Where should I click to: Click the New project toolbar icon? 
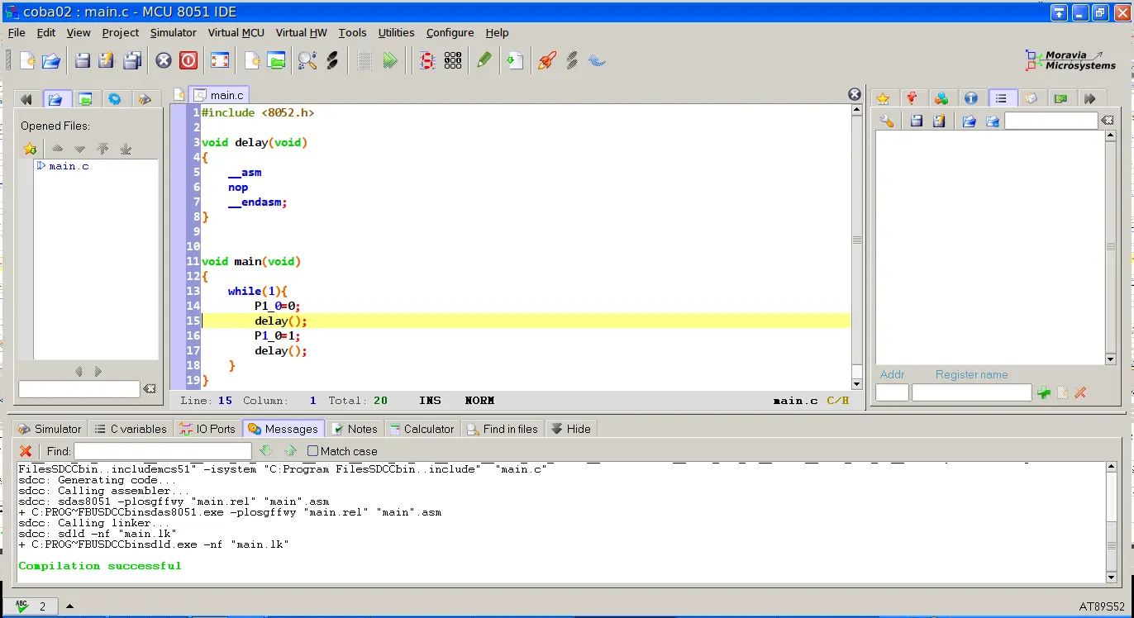(x=252, y=60)
